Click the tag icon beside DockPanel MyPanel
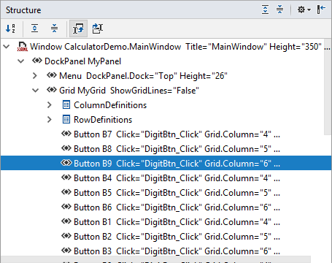 (37, 61)
